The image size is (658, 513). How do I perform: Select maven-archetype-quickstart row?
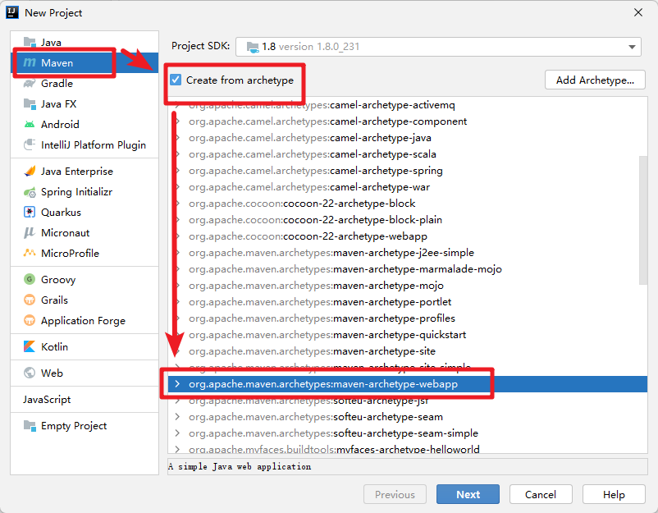click(408, 335)
